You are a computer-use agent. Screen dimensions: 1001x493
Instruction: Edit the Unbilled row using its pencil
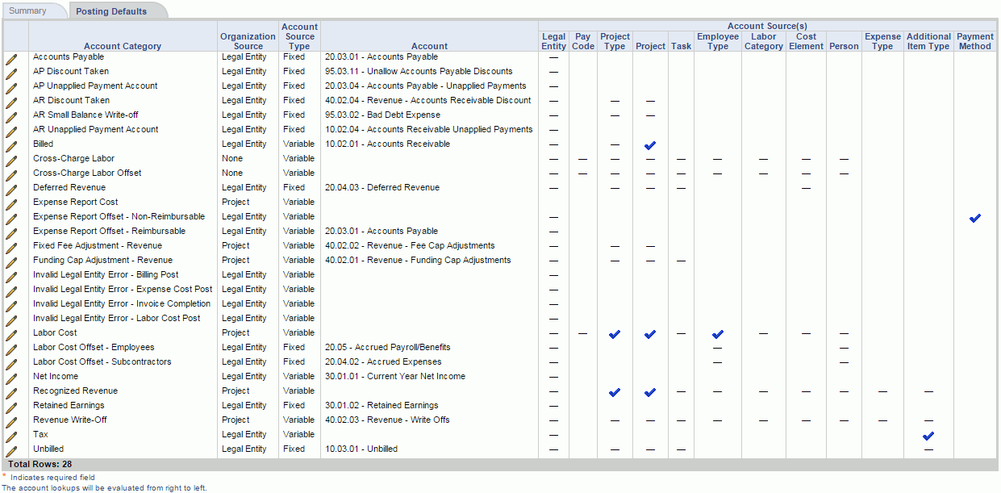[11, 451]
